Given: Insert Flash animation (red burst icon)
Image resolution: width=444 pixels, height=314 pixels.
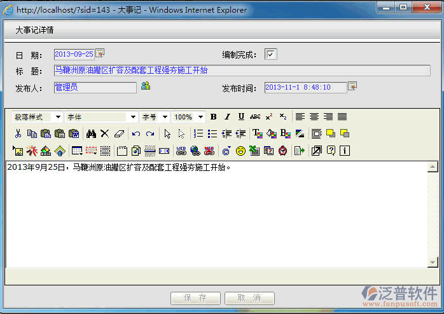Looking at the screenshot, I should (32, 151).
